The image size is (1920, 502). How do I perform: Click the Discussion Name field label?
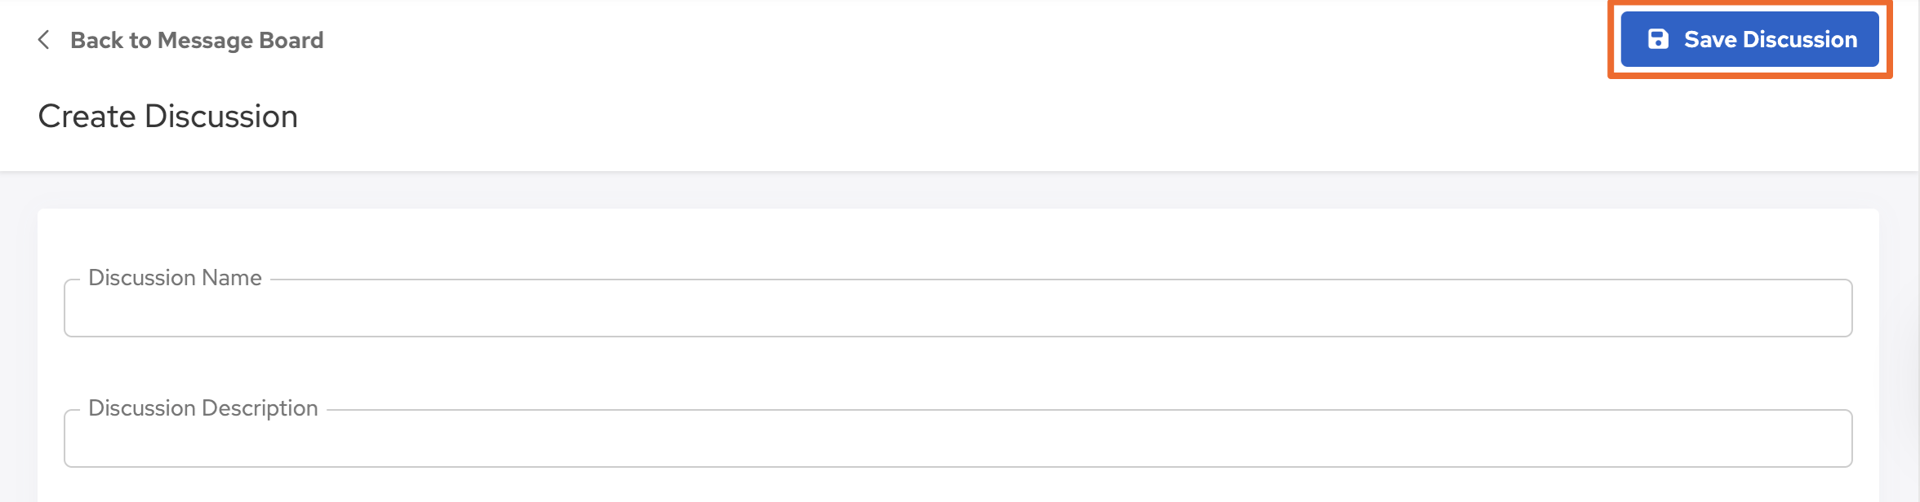pos(175,278)
